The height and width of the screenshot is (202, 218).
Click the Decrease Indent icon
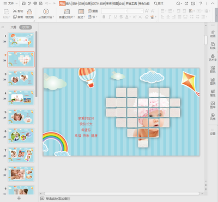179,11
